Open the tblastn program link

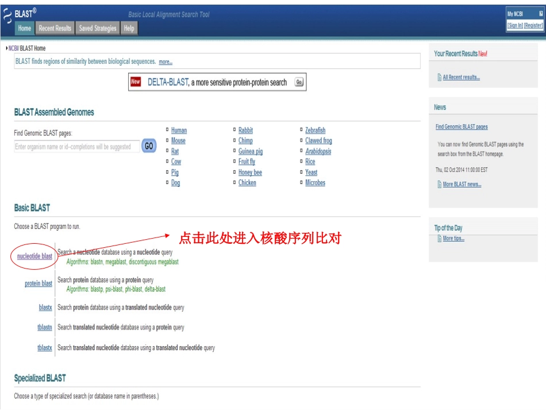(45, 327)
